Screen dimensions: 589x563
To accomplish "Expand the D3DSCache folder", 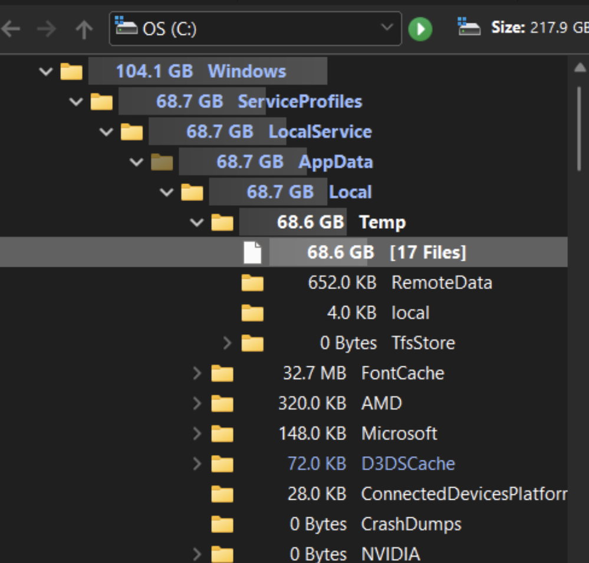I will coord(196,463).
